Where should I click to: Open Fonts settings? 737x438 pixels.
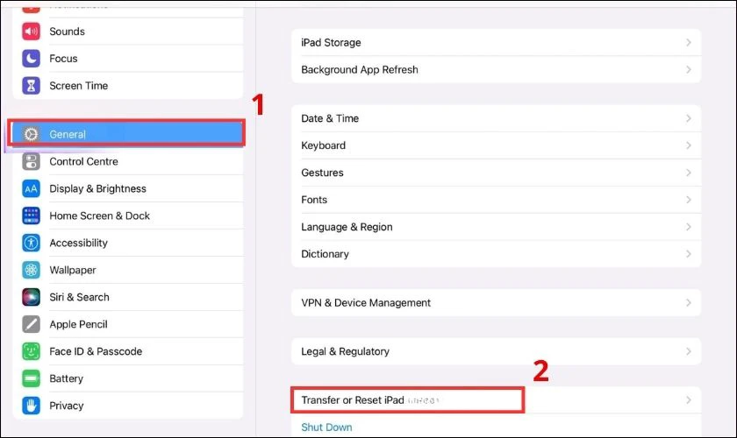[x=497, y=200]
